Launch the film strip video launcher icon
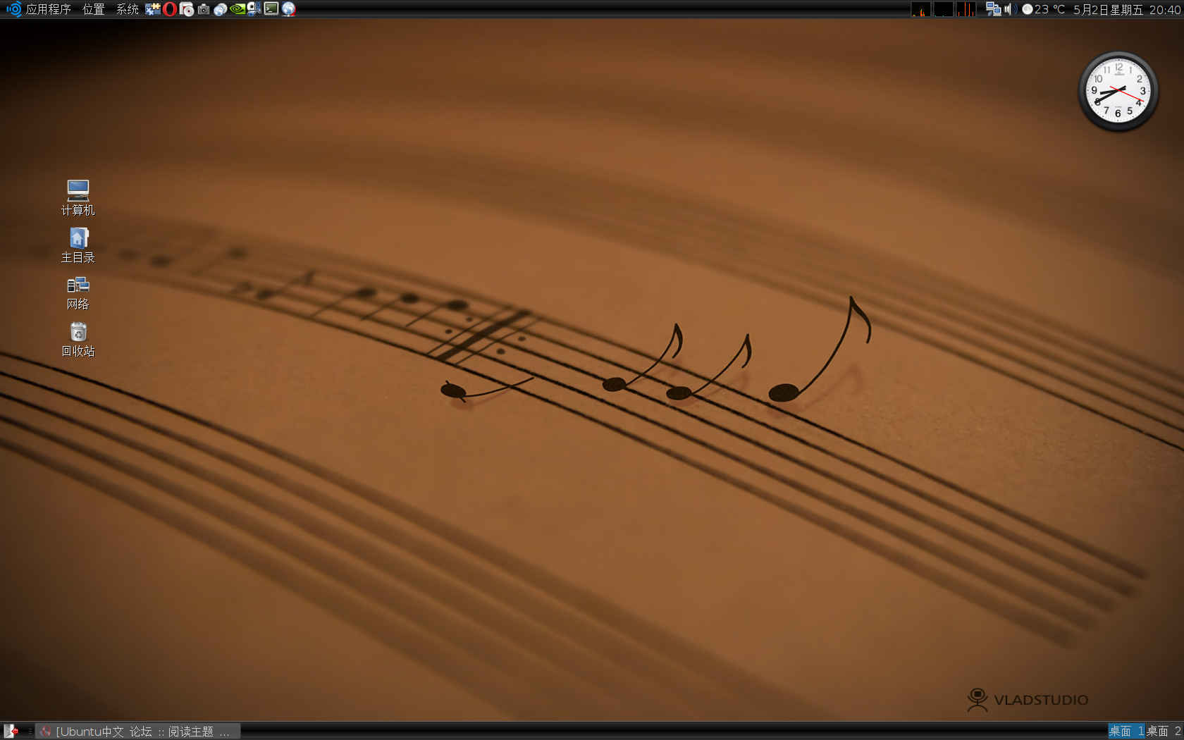1184x740 pixels. [x=254, y=9]
